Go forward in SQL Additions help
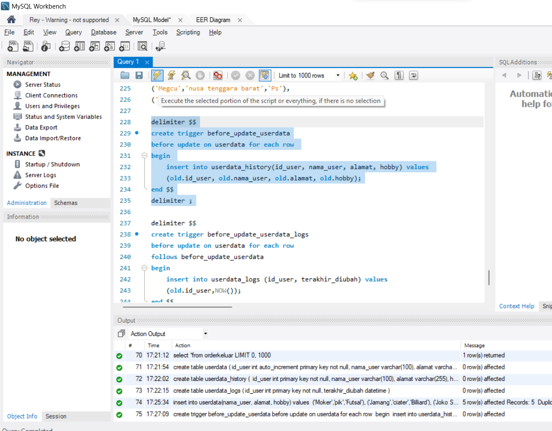The height and width of the screenshot is (431, 552). click(519, 75)
